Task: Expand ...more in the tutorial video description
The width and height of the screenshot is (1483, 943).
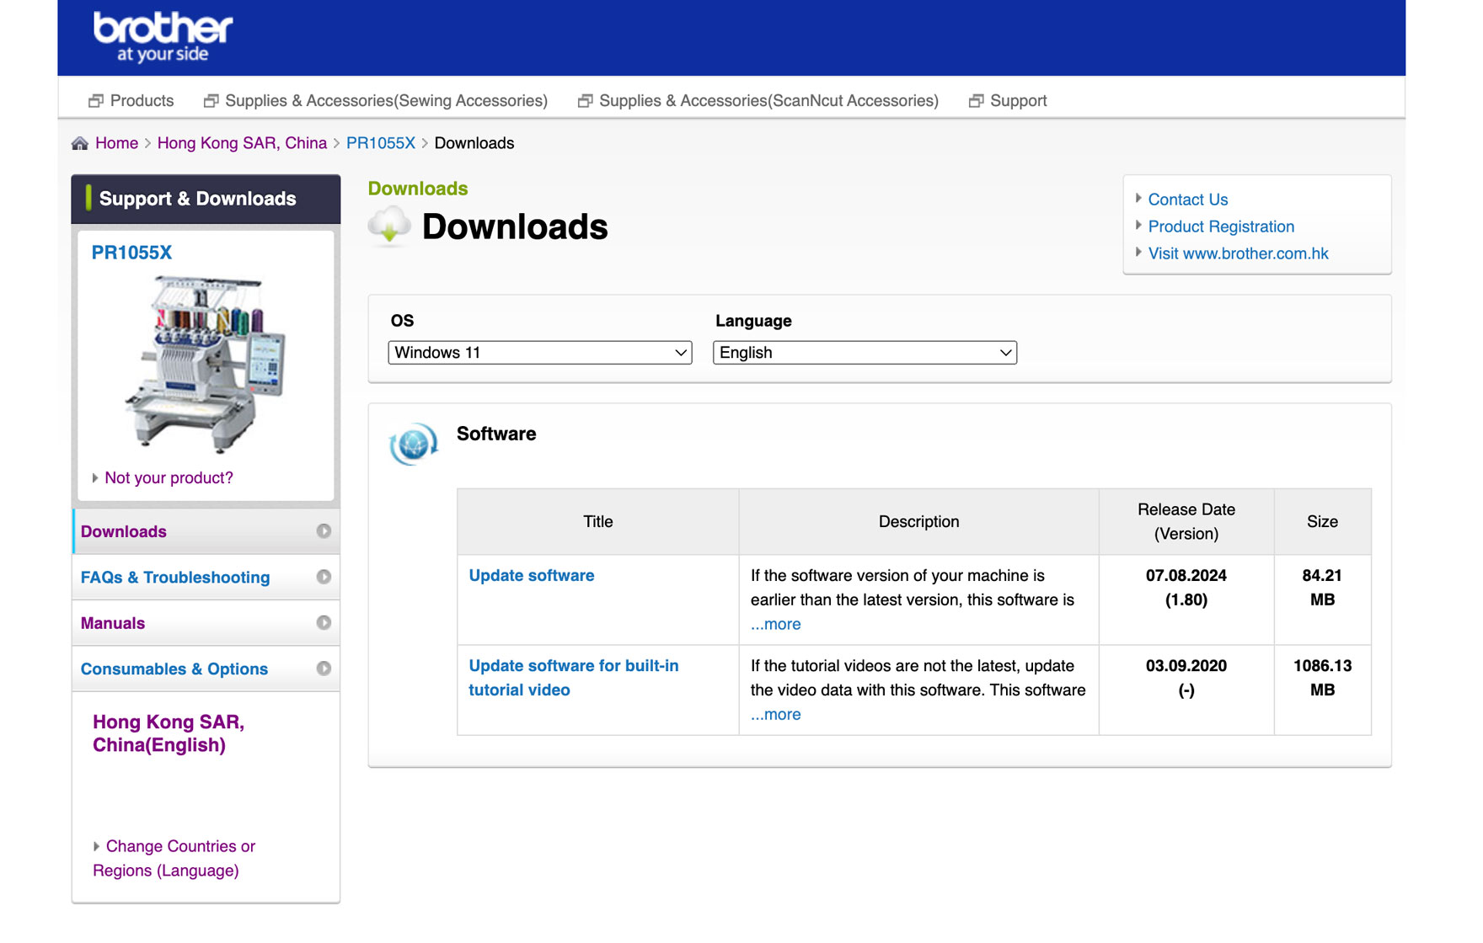Action: pyautogui.click(x=775, y=715)
